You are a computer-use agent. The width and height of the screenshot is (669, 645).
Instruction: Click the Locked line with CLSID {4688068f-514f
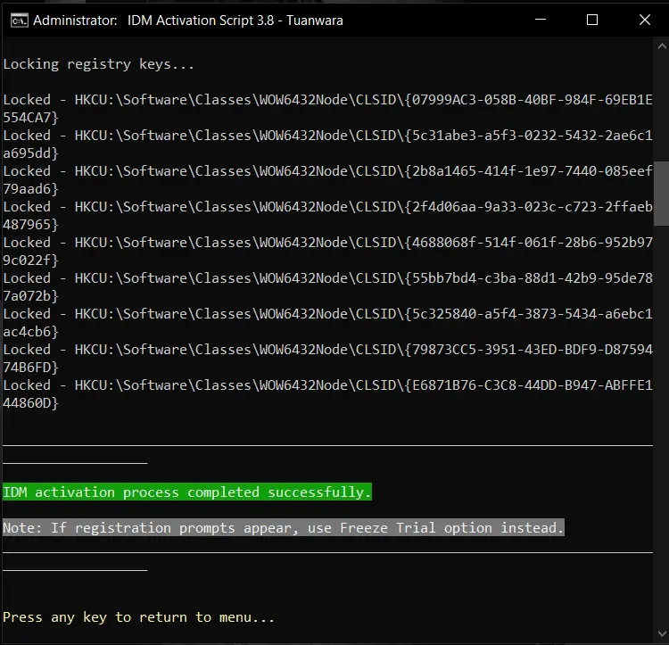327,243
